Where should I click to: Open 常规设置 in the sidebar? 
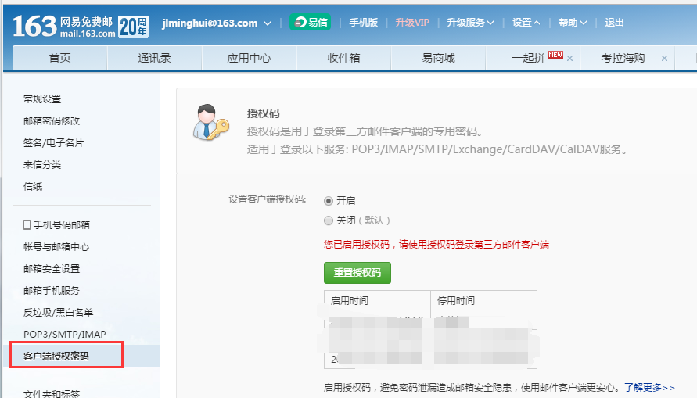tap(42, 99)
